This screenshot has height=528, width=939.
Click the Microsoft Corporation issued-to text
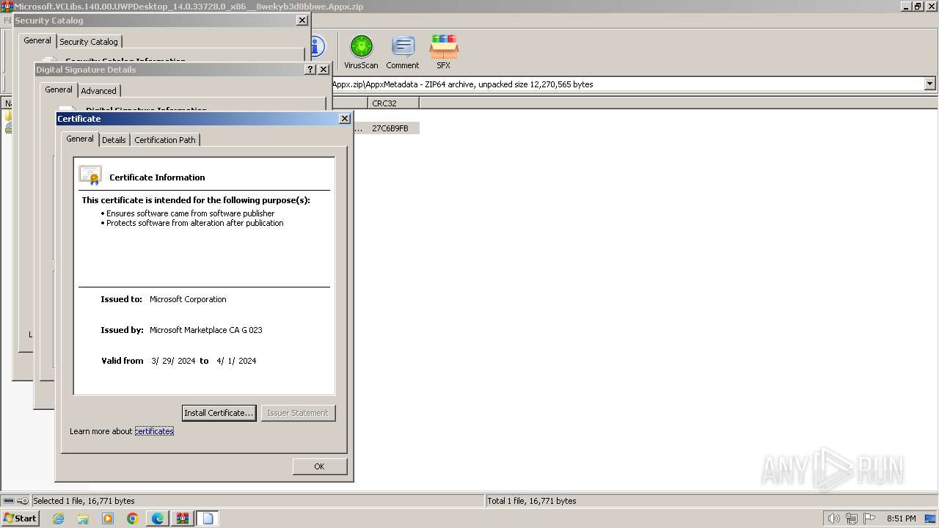pyautogui.click(x=188, y=299)
